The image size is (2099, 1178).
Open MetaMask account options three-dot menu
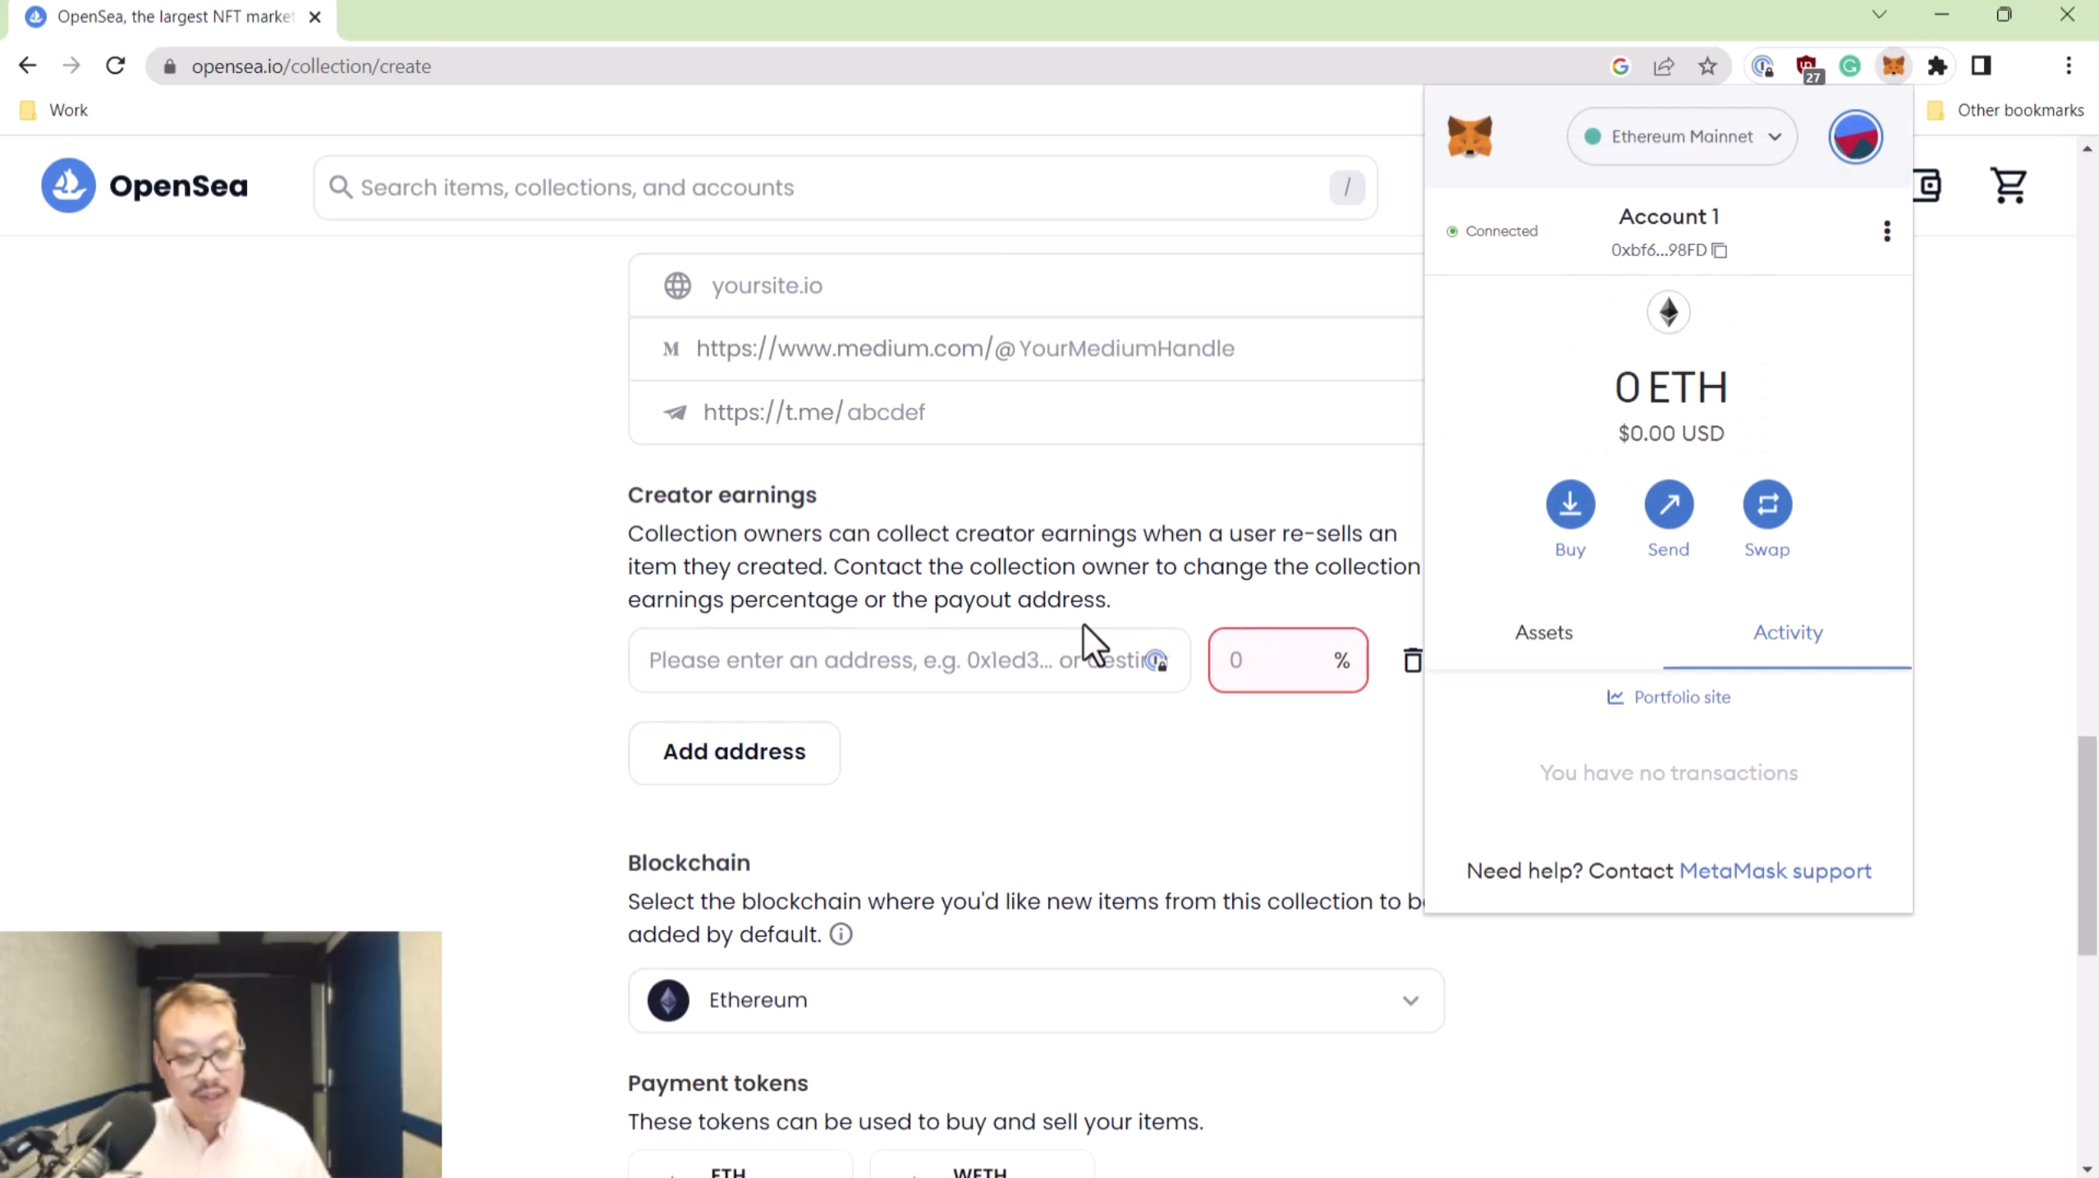(1886, 231)
